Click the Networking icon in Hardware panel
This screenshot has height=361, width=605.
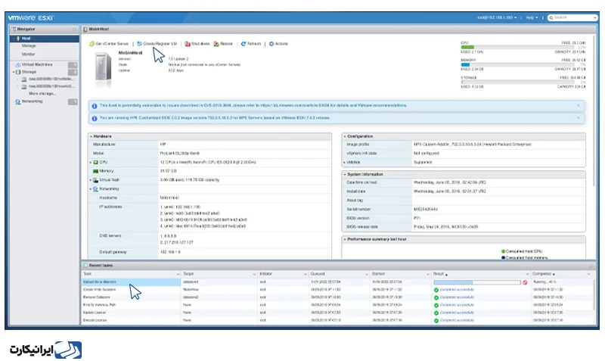tap(96, 189)
